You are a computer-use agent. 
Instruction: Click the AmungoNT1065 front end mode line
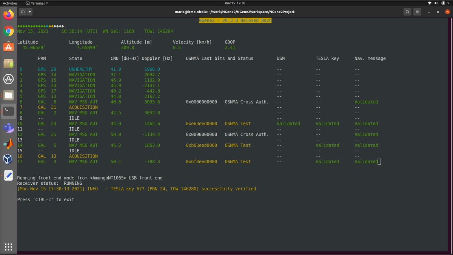[x=90, y=178]
